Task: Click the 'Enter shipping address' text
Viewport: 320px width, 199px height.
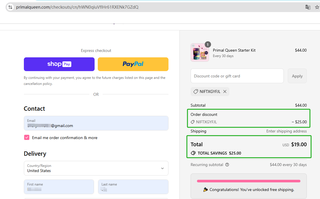Action: pos(286,131)
